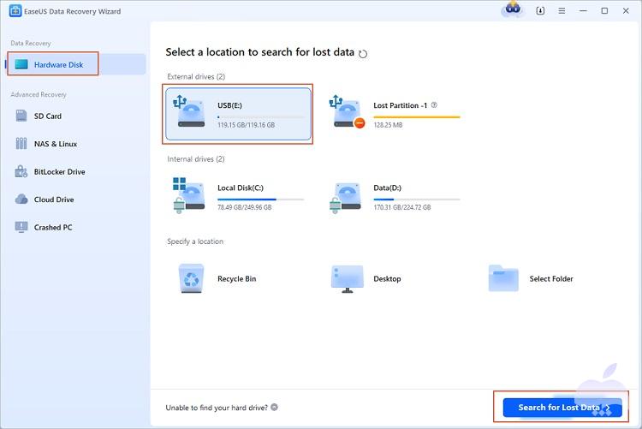Viewport: 642px width, 429px height.
Task: Choose the Desktop location icon
Action: pyautogui.click(x=346, y=278)
